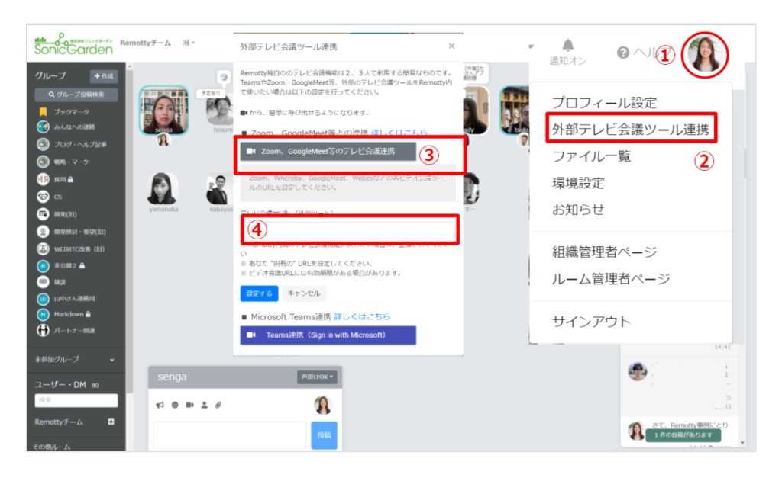Click the 通知オン label under bell
This screenshot has height=481, width=782.
568,61
